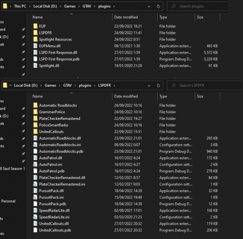This screenshot has height=239, width=243.
Task: Select the PursuitPack.ini config icon
Action: click(35, 197)
